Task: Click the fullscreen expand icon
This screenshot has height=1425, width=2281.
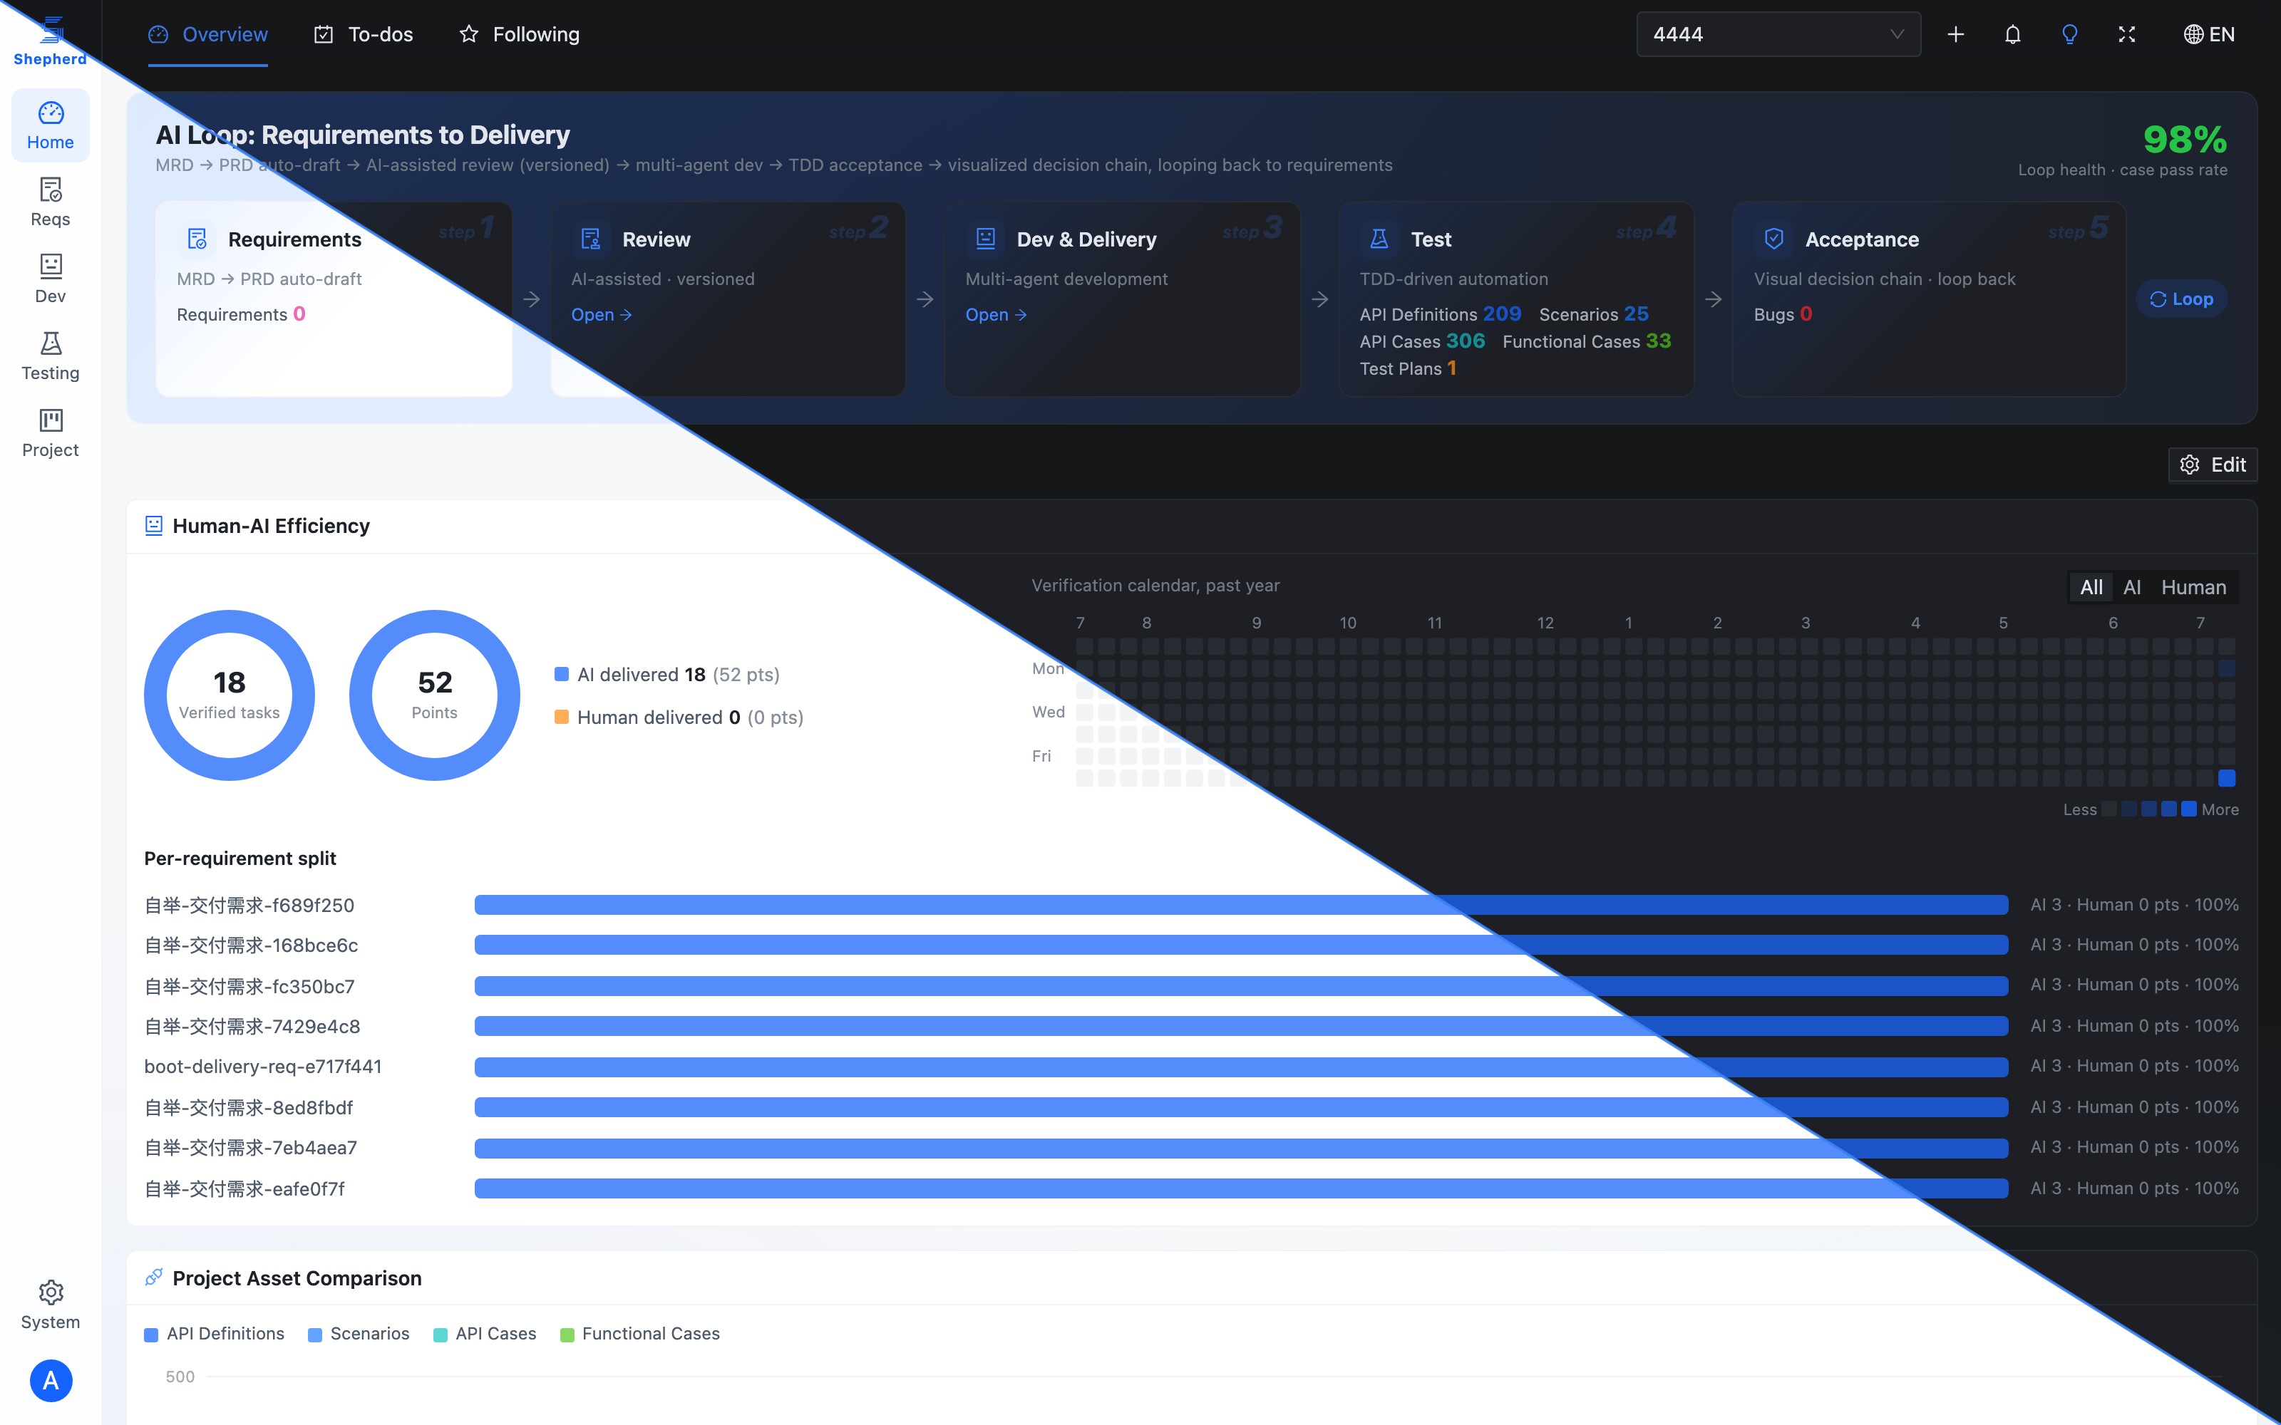Action: tap(2126, 35)
